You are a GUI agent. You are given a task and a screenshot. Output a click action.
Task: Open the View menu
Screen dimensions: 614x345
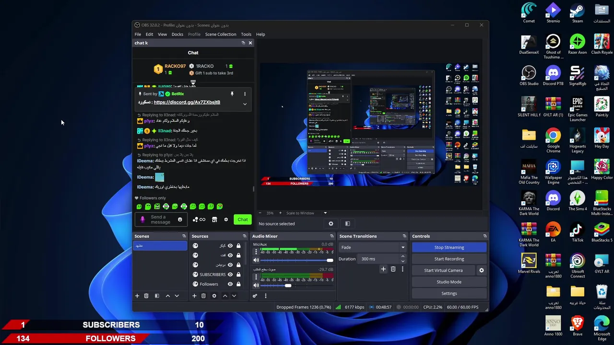(x=162, y=34)
